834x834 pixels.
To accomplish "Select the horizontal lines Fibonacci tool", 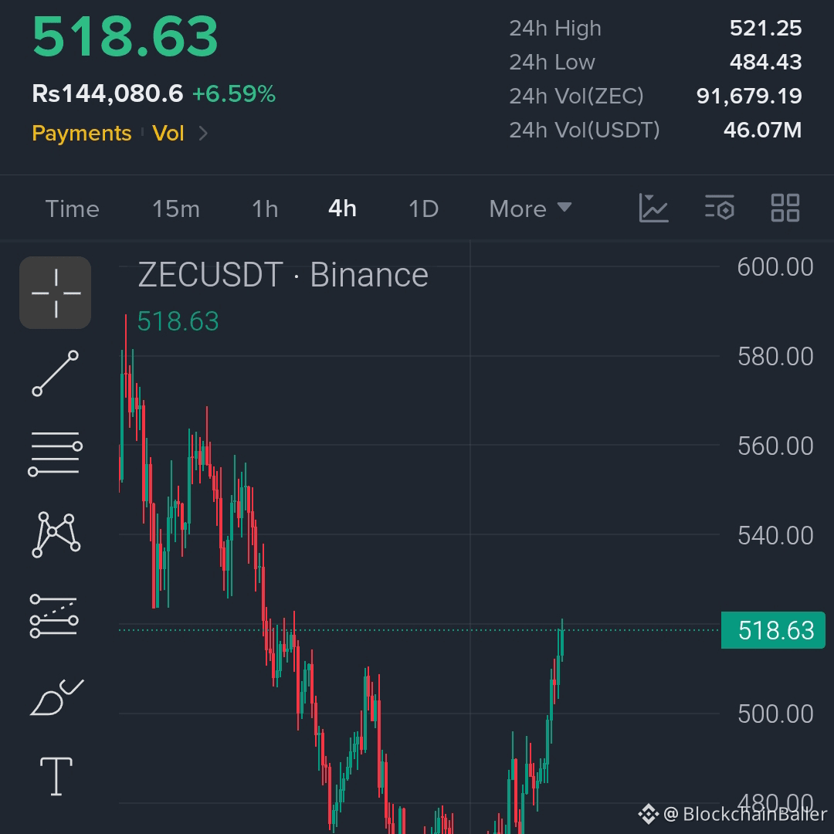I will pos(56,454).
